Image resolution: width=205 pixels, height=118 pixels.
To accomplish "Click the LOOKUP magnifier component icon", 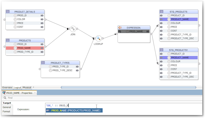I will click(x=98, y=38).
